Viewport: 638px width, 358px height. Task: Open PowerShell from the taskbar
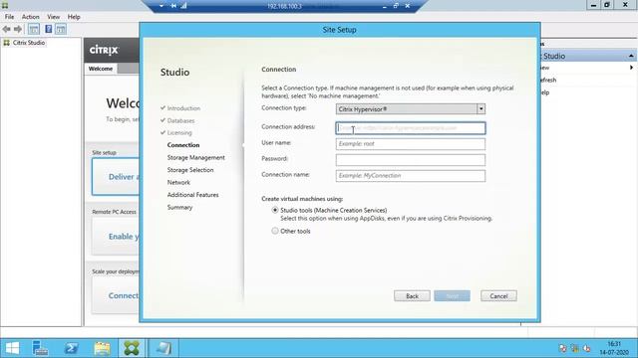coord(71,348)
